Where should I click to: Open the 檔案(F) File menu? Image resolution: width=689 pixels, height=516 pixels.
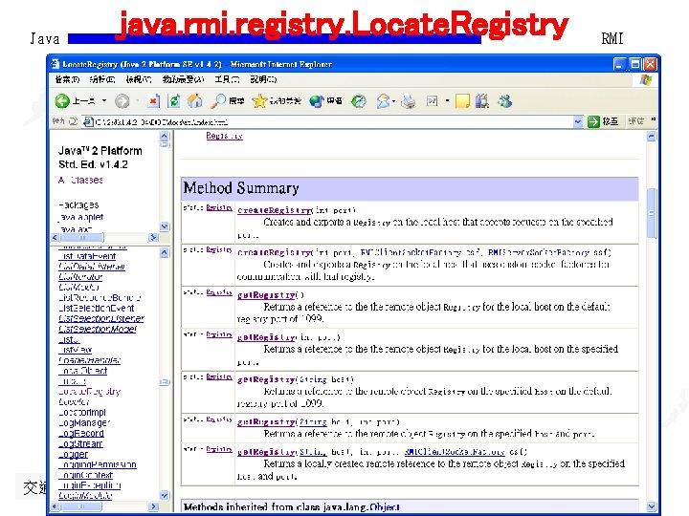[67, 79]
